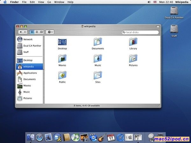This screenshot has width=191, height=143.
Task: Open search scope magnifier dropdown
Action: pyautogui.click(x=124, y=32)
